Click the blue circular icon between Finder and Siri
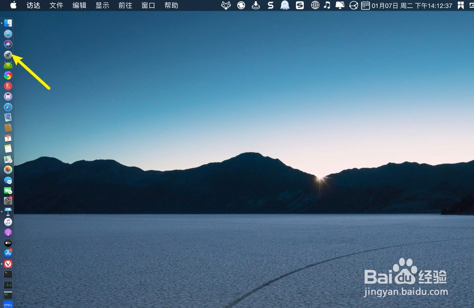 [x=8, y=34]
